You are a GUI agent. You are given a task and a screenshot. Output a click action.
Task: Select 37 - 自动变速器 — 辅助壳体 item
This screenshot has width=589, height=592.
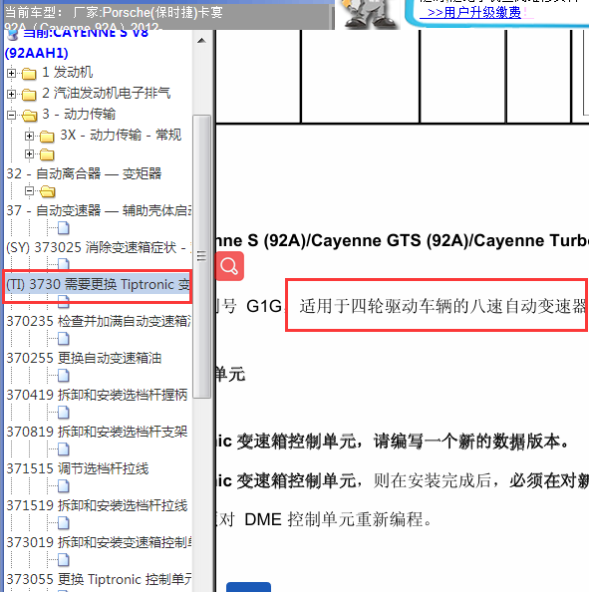(99, 210)
